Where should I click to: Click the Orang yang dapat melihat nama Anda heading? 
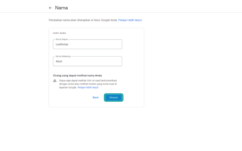click(77, 75)
